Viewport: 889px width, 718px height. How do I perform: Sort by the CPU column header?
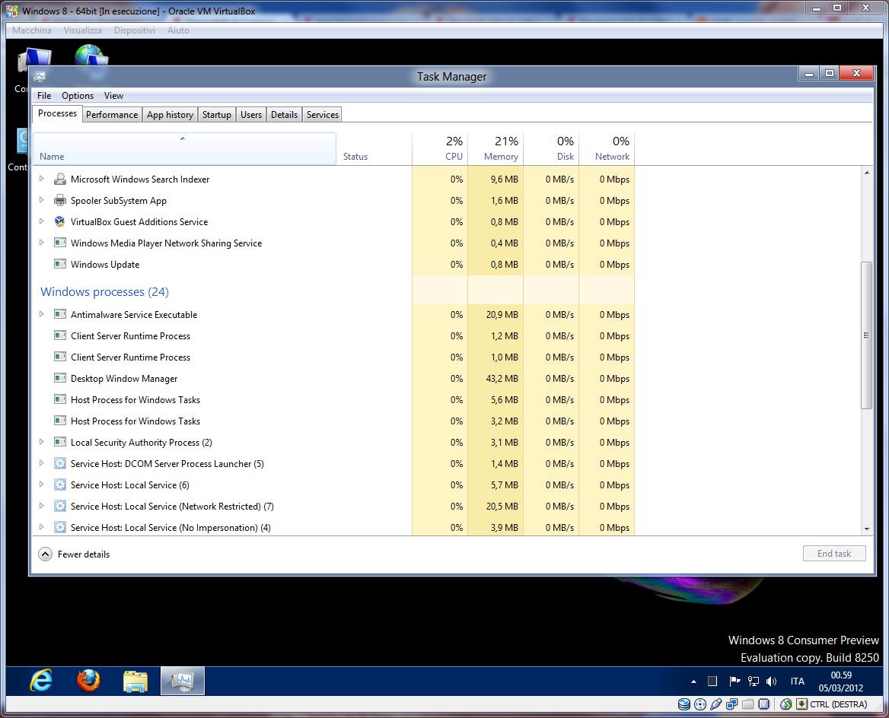[440, 149]
